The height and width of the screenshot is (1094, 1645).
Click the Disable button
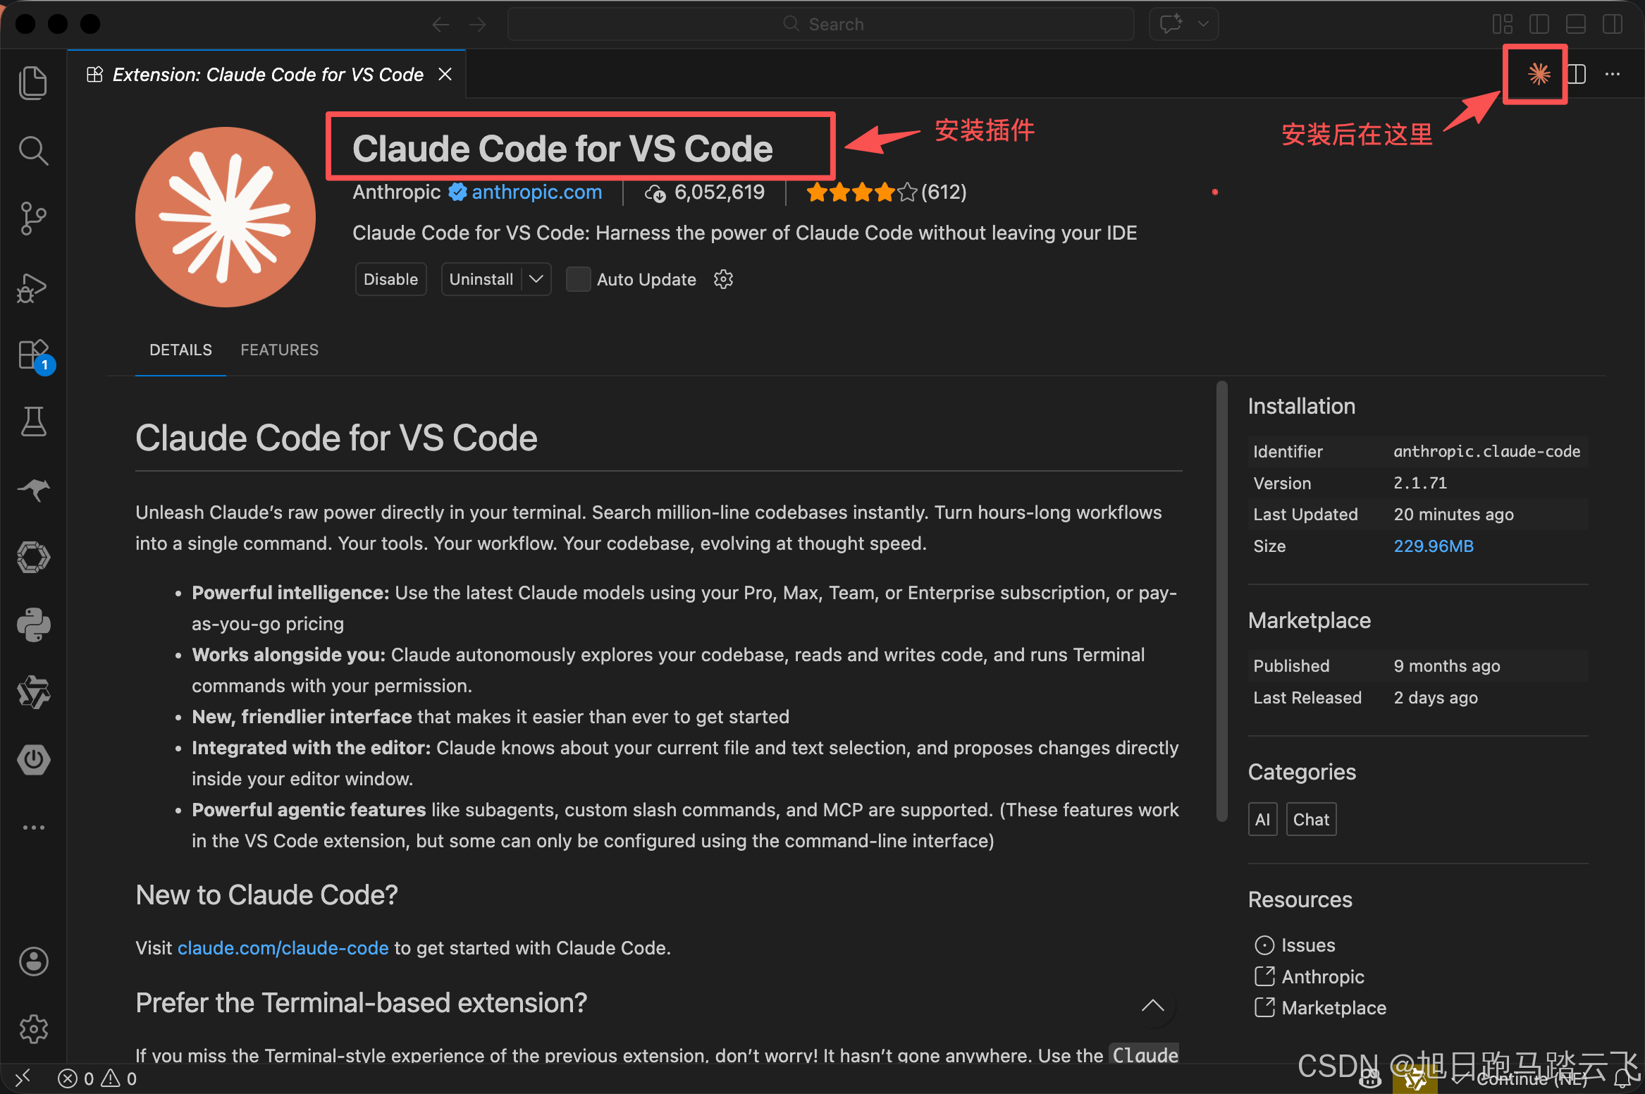tap(390, 280)
